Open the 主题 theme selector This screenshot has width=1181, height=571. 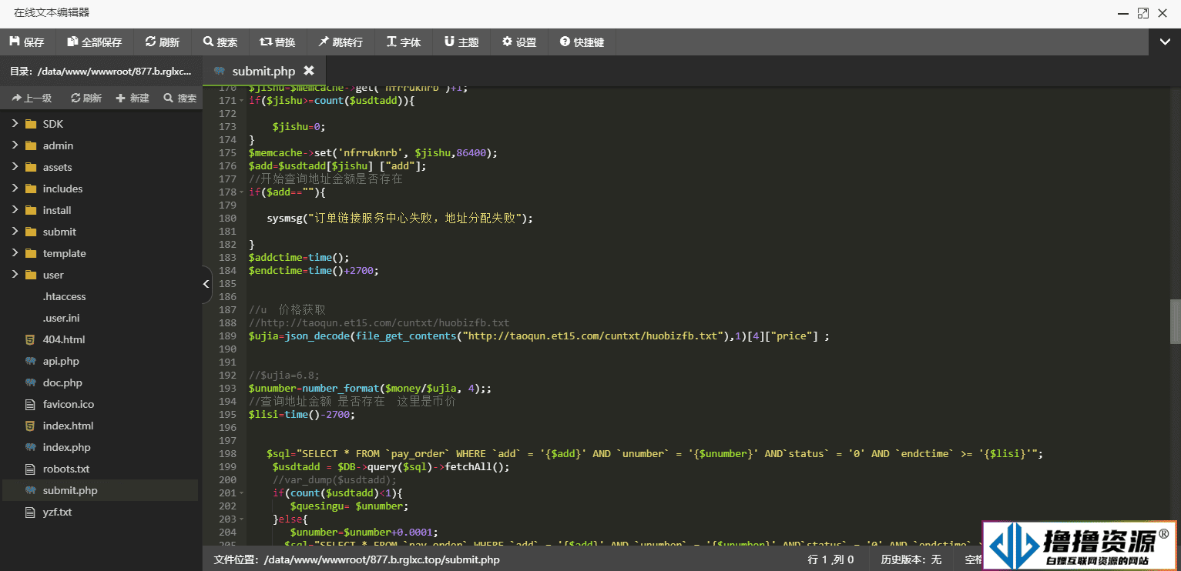461,42
